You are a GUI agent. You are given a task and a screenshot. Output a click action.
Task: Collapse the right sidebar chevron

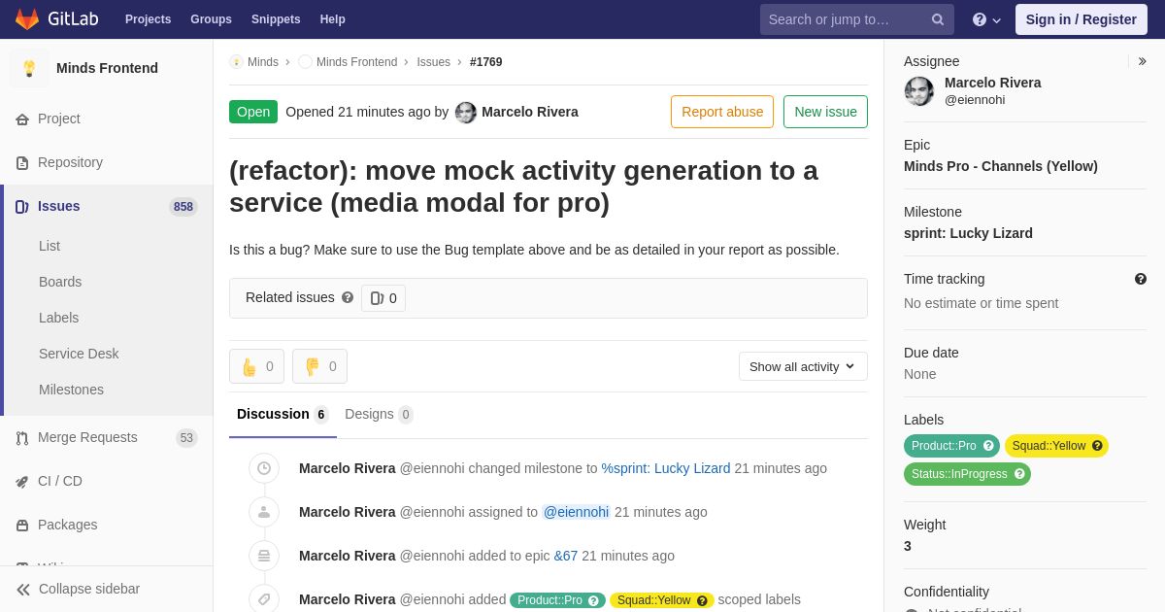(1142, 61)
